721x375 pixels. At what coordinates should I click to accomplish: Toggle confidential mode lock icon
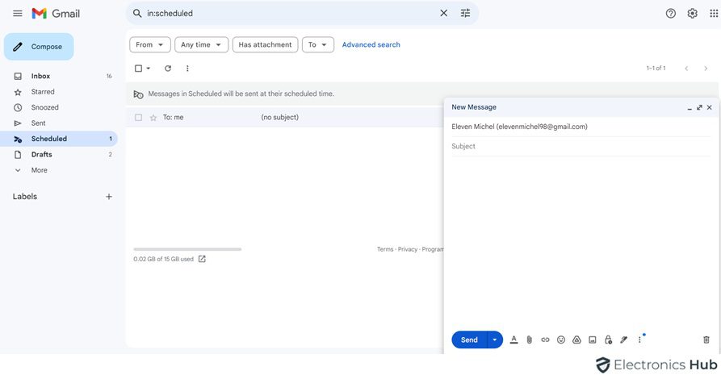click(x=608, y=340)
